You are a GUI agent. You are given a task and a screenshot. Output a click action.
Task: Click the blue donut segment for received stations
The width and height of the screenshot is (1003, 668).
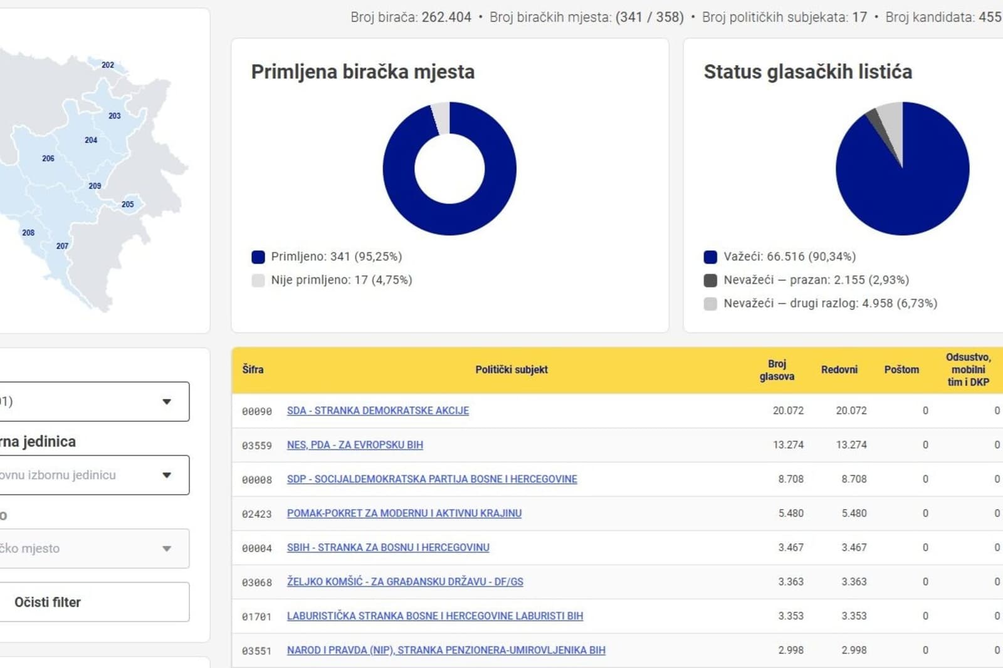449,219
